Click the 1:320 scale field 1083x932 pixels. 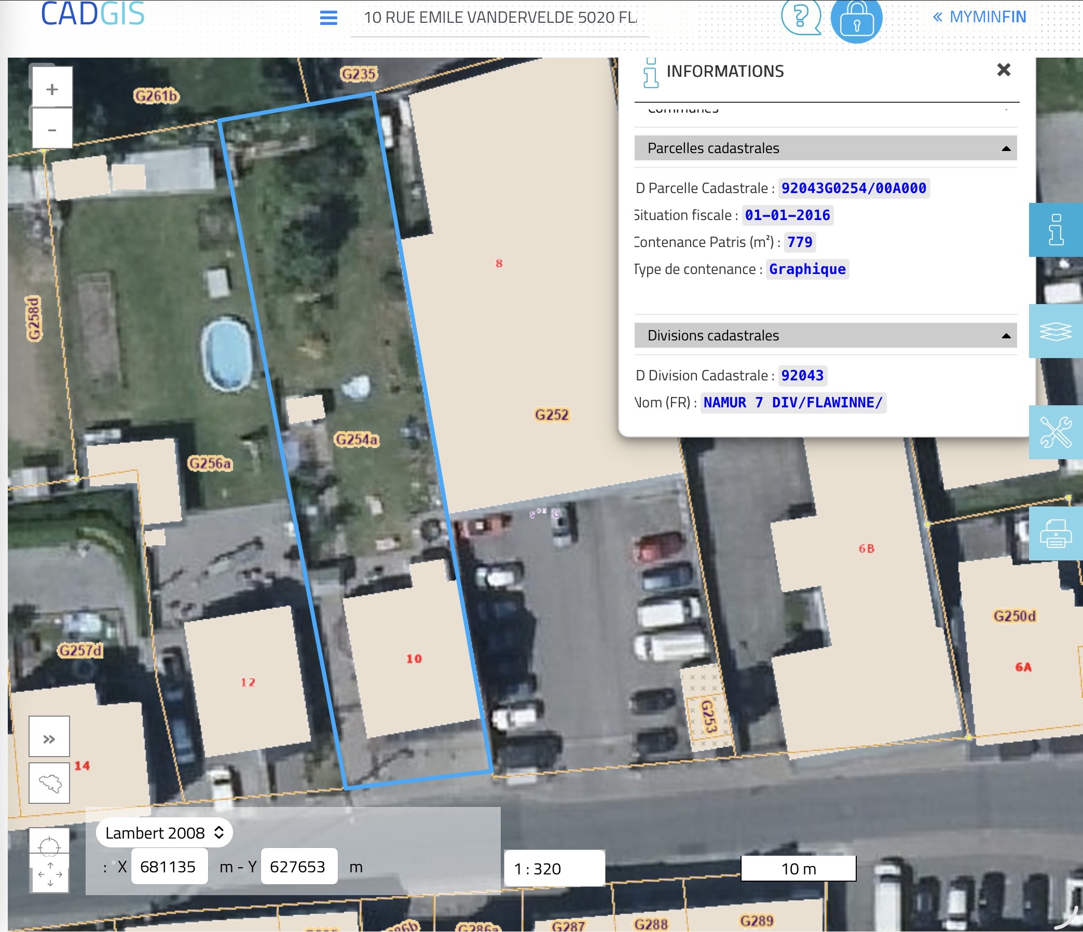click(554, 869)
